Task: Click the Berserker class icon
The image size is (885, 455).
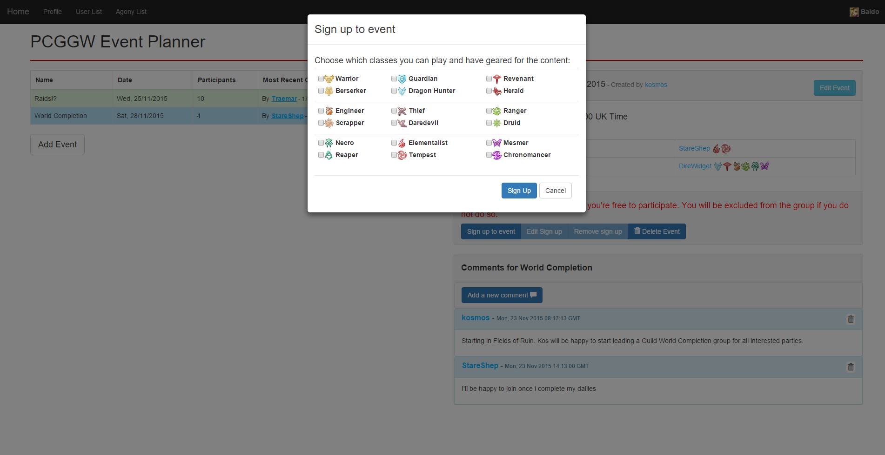Action: (x=329, y=91)
